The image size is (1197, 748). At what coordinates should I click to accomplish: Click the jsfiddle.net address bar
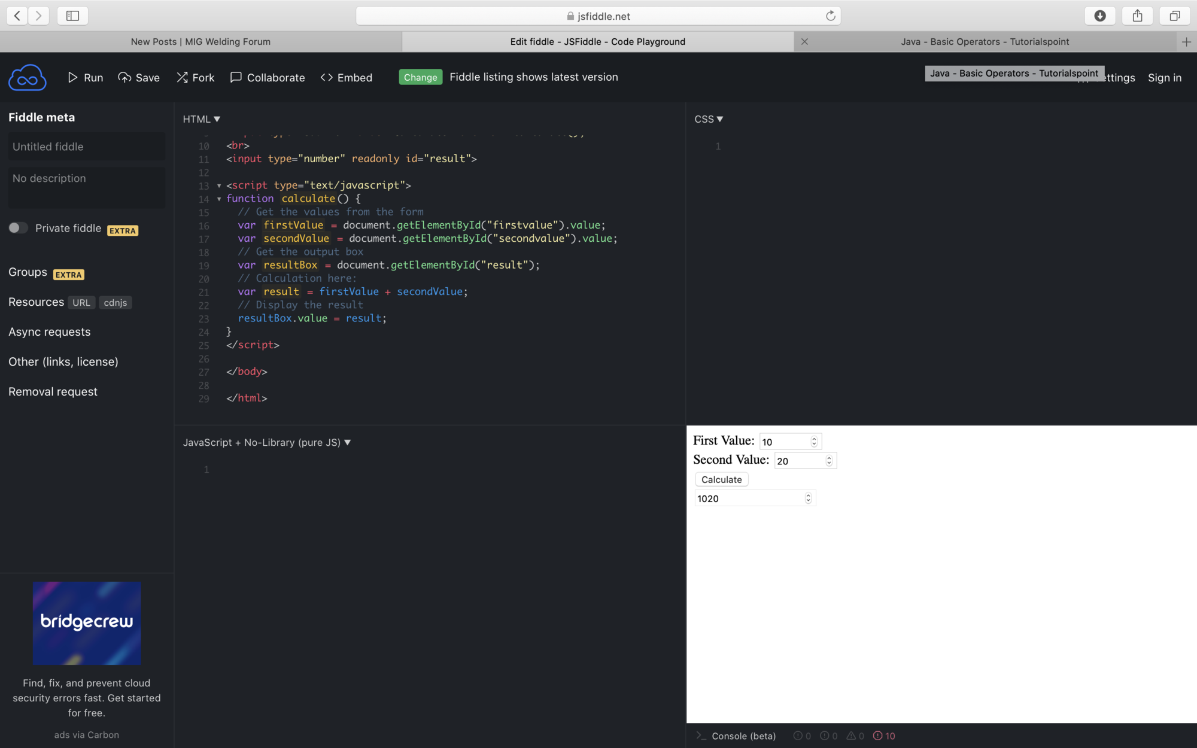point(598,16)
